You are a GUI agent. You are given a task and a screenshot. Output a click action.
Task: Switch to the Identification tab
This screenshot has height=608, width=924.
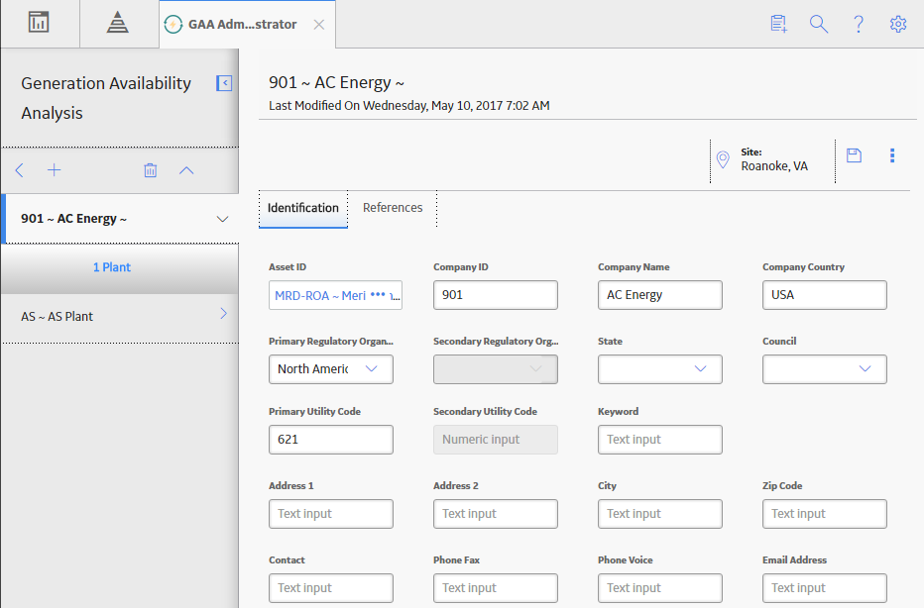click(303, 208)
